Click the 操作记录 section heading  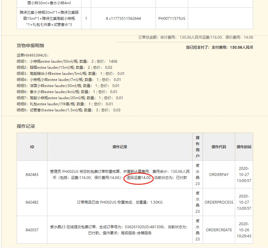(26, 126)
